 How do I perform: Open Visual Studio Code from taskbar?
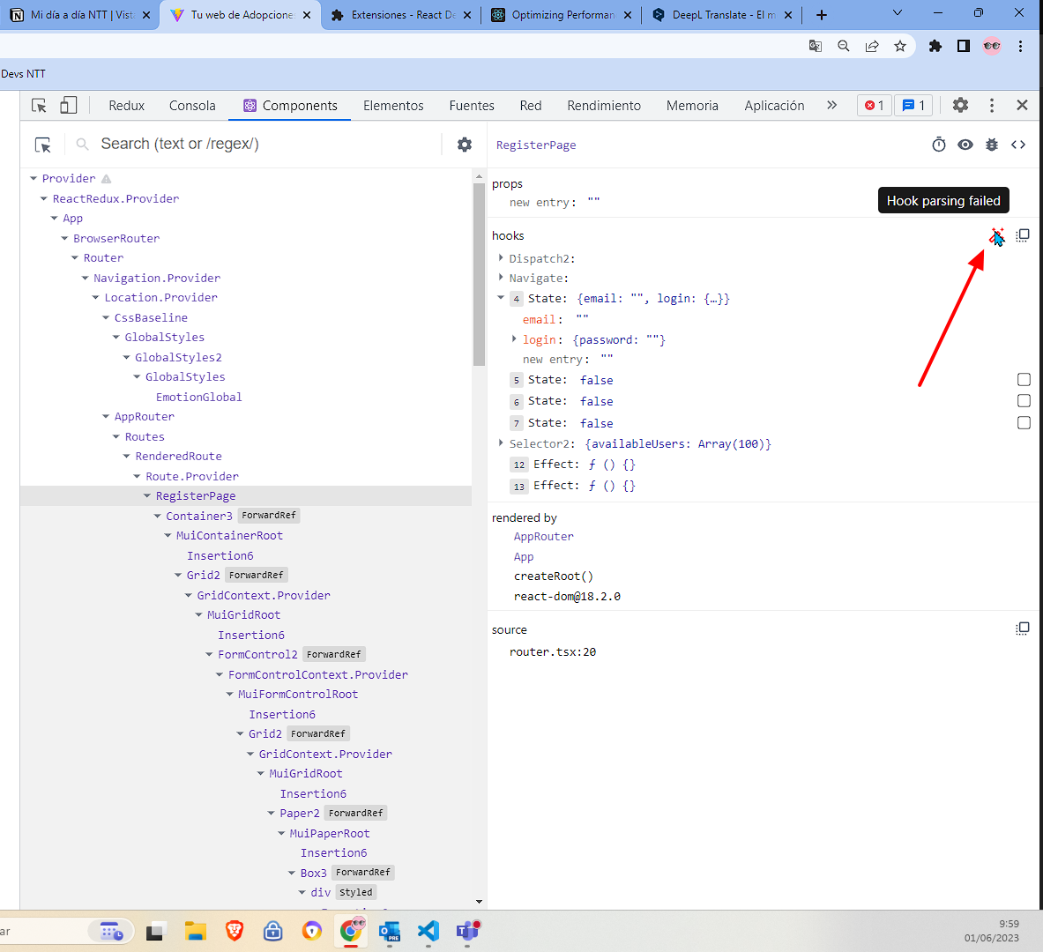428,931
